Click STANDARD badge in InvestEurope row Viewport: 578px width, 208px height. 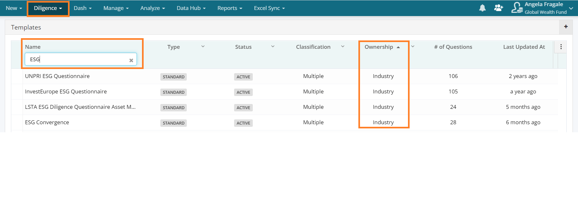point(174,92)
